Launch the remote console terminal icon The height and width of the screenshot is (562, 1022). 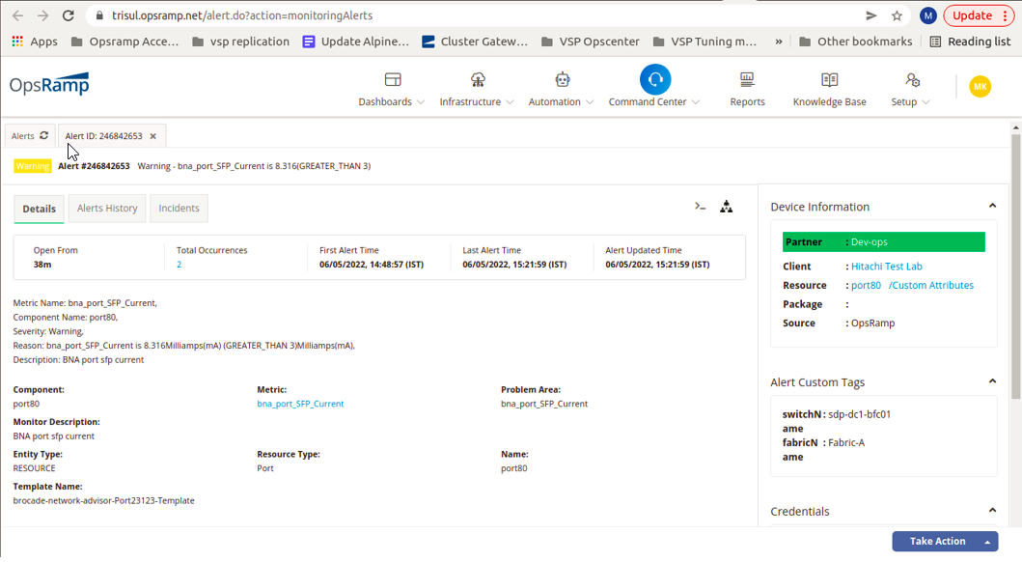tap(699, 206)
